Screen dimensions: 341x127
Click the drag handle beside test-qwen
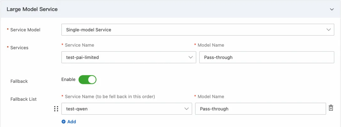56,109
